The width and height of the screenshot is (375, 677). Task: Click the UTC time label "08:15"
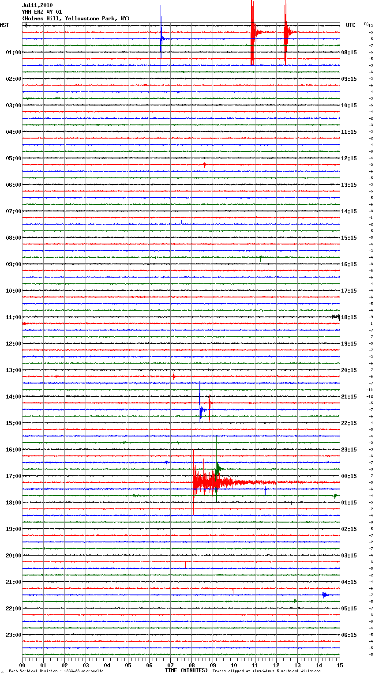point(349,52)
